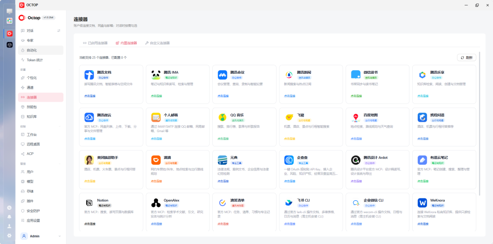Click the 刷新 refresh button
This screenshot has height=244, width=493.
(x=466, y=58)
